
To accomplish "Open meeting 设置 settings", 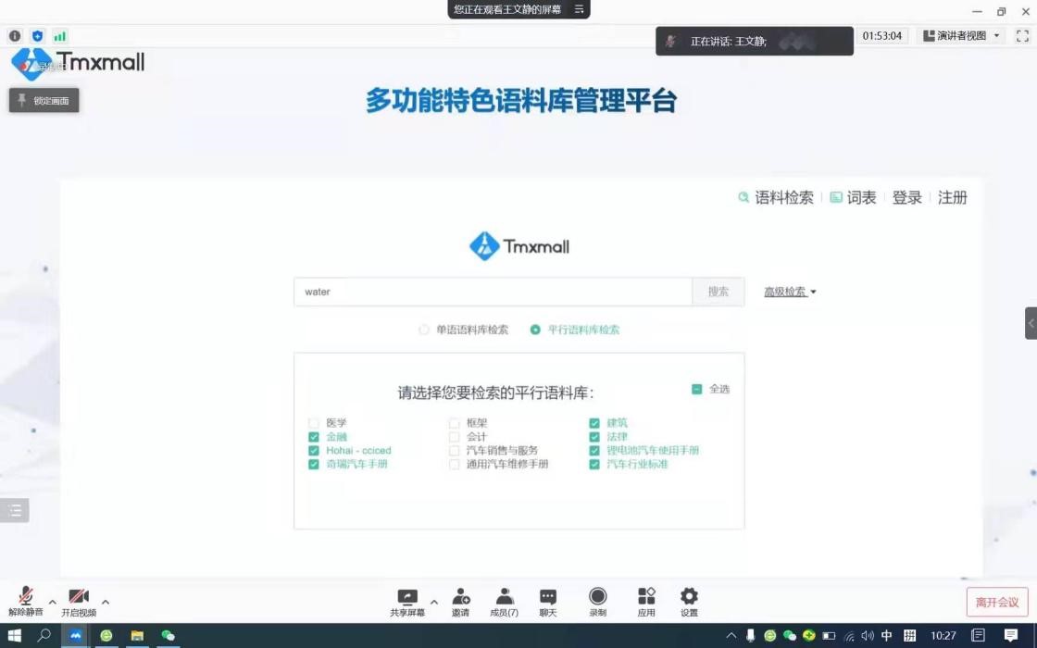I will (689, 603).
